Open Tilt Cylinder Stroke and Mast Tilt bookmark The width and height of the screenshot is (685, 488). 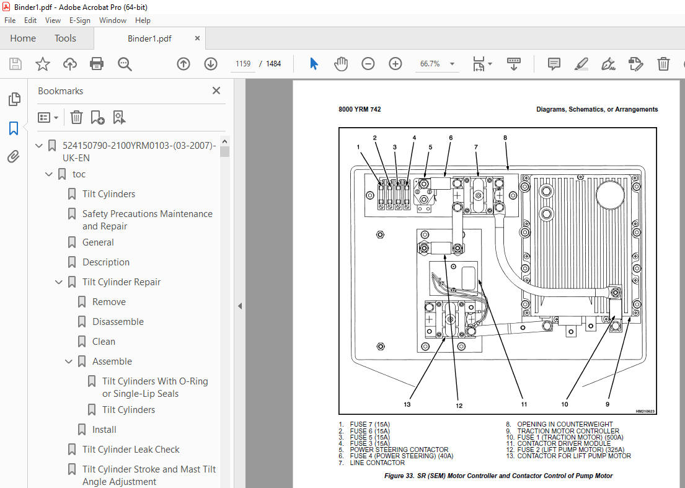click(149, 476)
